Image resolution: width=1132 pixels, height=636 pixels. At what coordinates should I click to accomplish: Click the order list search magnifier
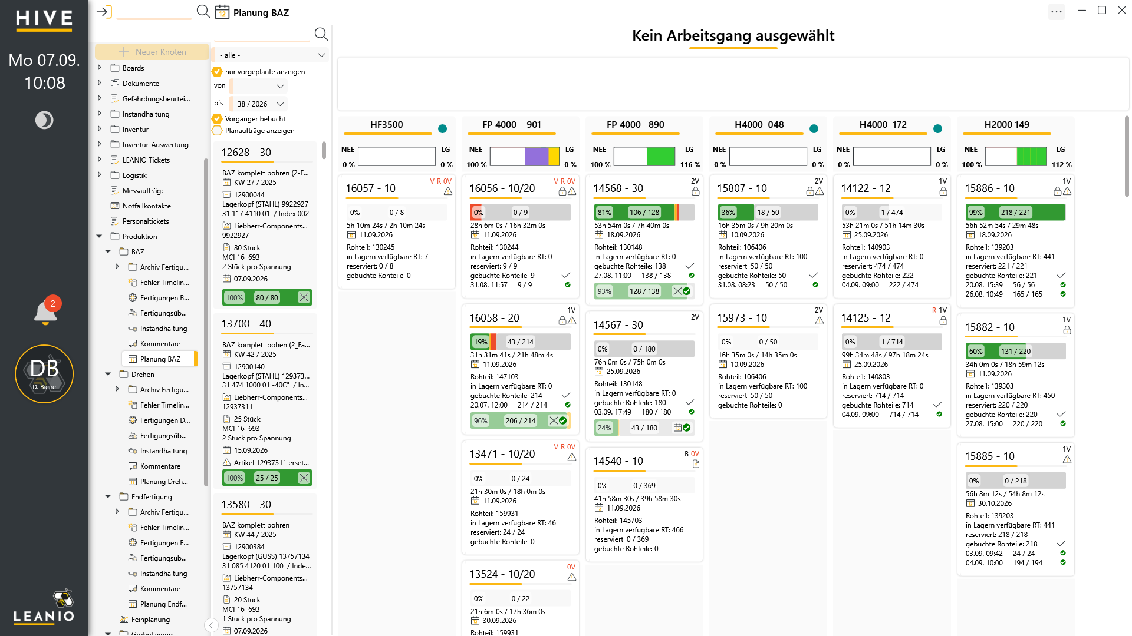[x=321, y=34]
